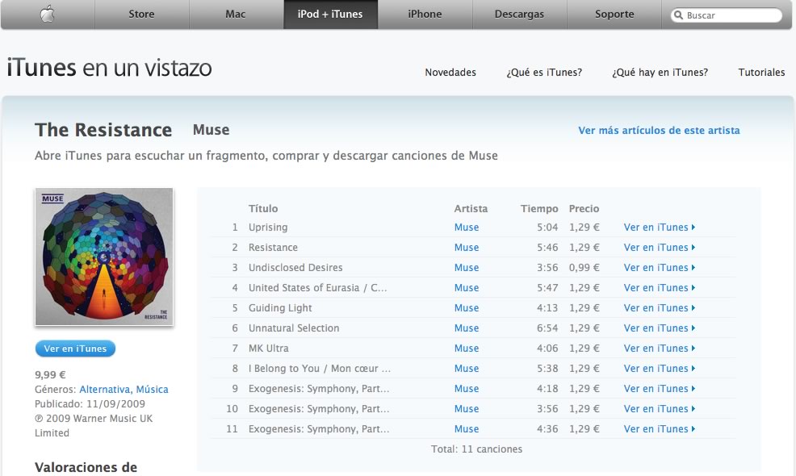This screenshot has width=796, height=476.
Task: Click the Apple logo in navigation bar
Action: [x=47, y=15]
